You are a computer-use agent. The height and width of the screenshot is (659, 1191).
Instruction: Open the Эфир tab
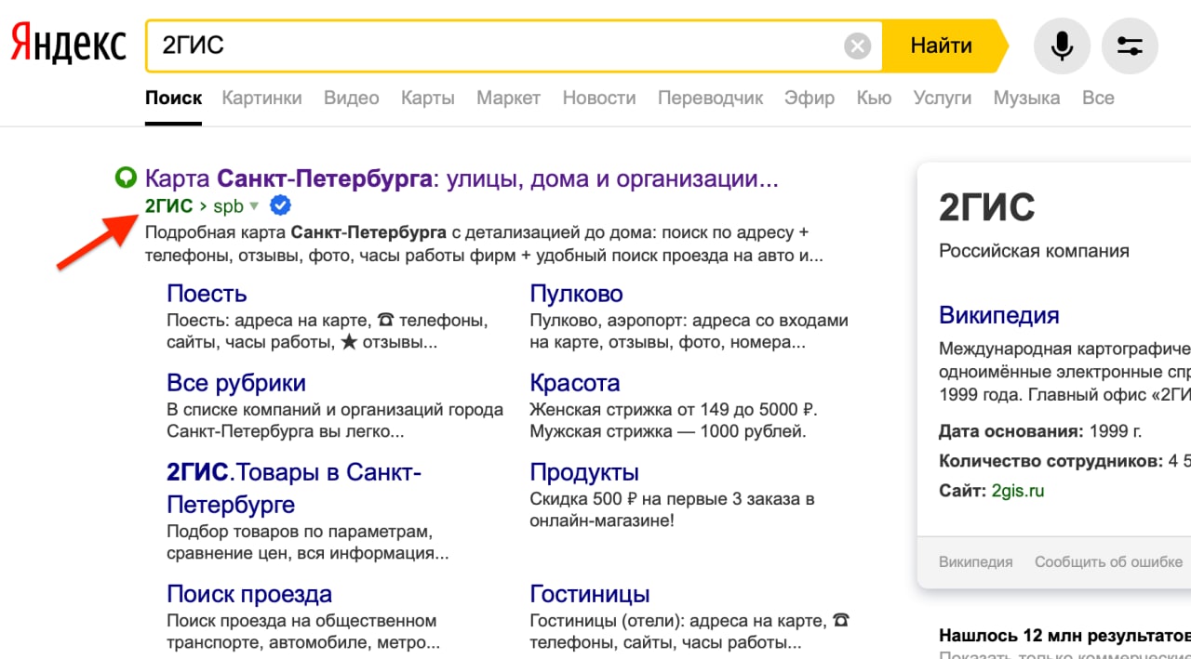click(x=809, y=98)
